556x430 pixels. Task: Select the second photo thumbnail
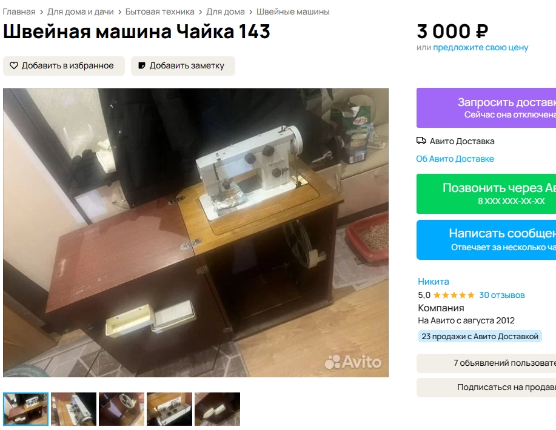(74, 409)
